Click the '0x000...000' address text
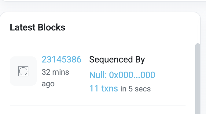This screenshot has height=114, width=206. coord(132,75)
